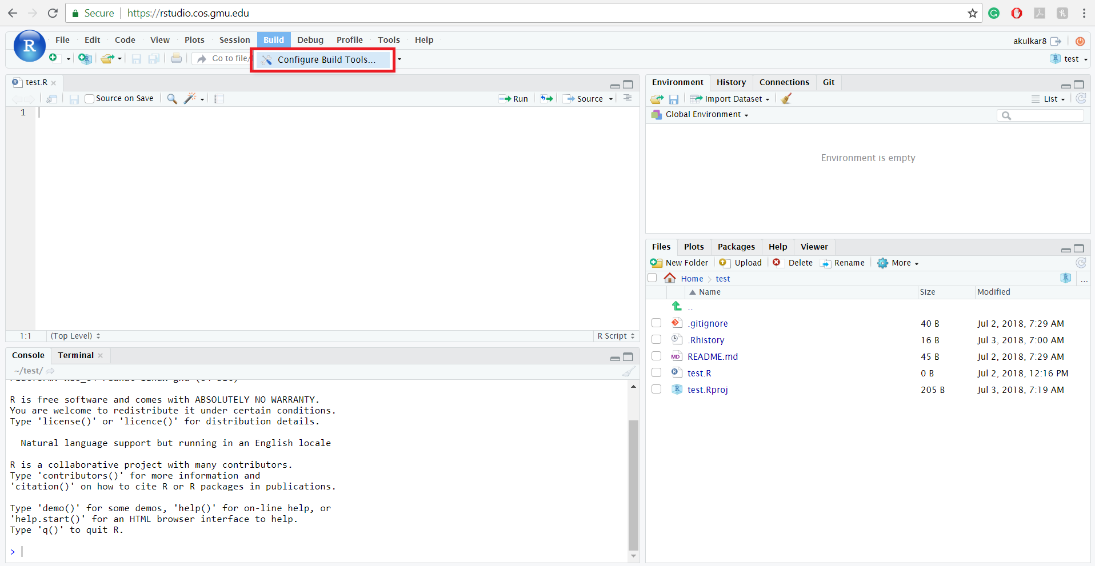Open the test project dropdown

coord(1069,59)
